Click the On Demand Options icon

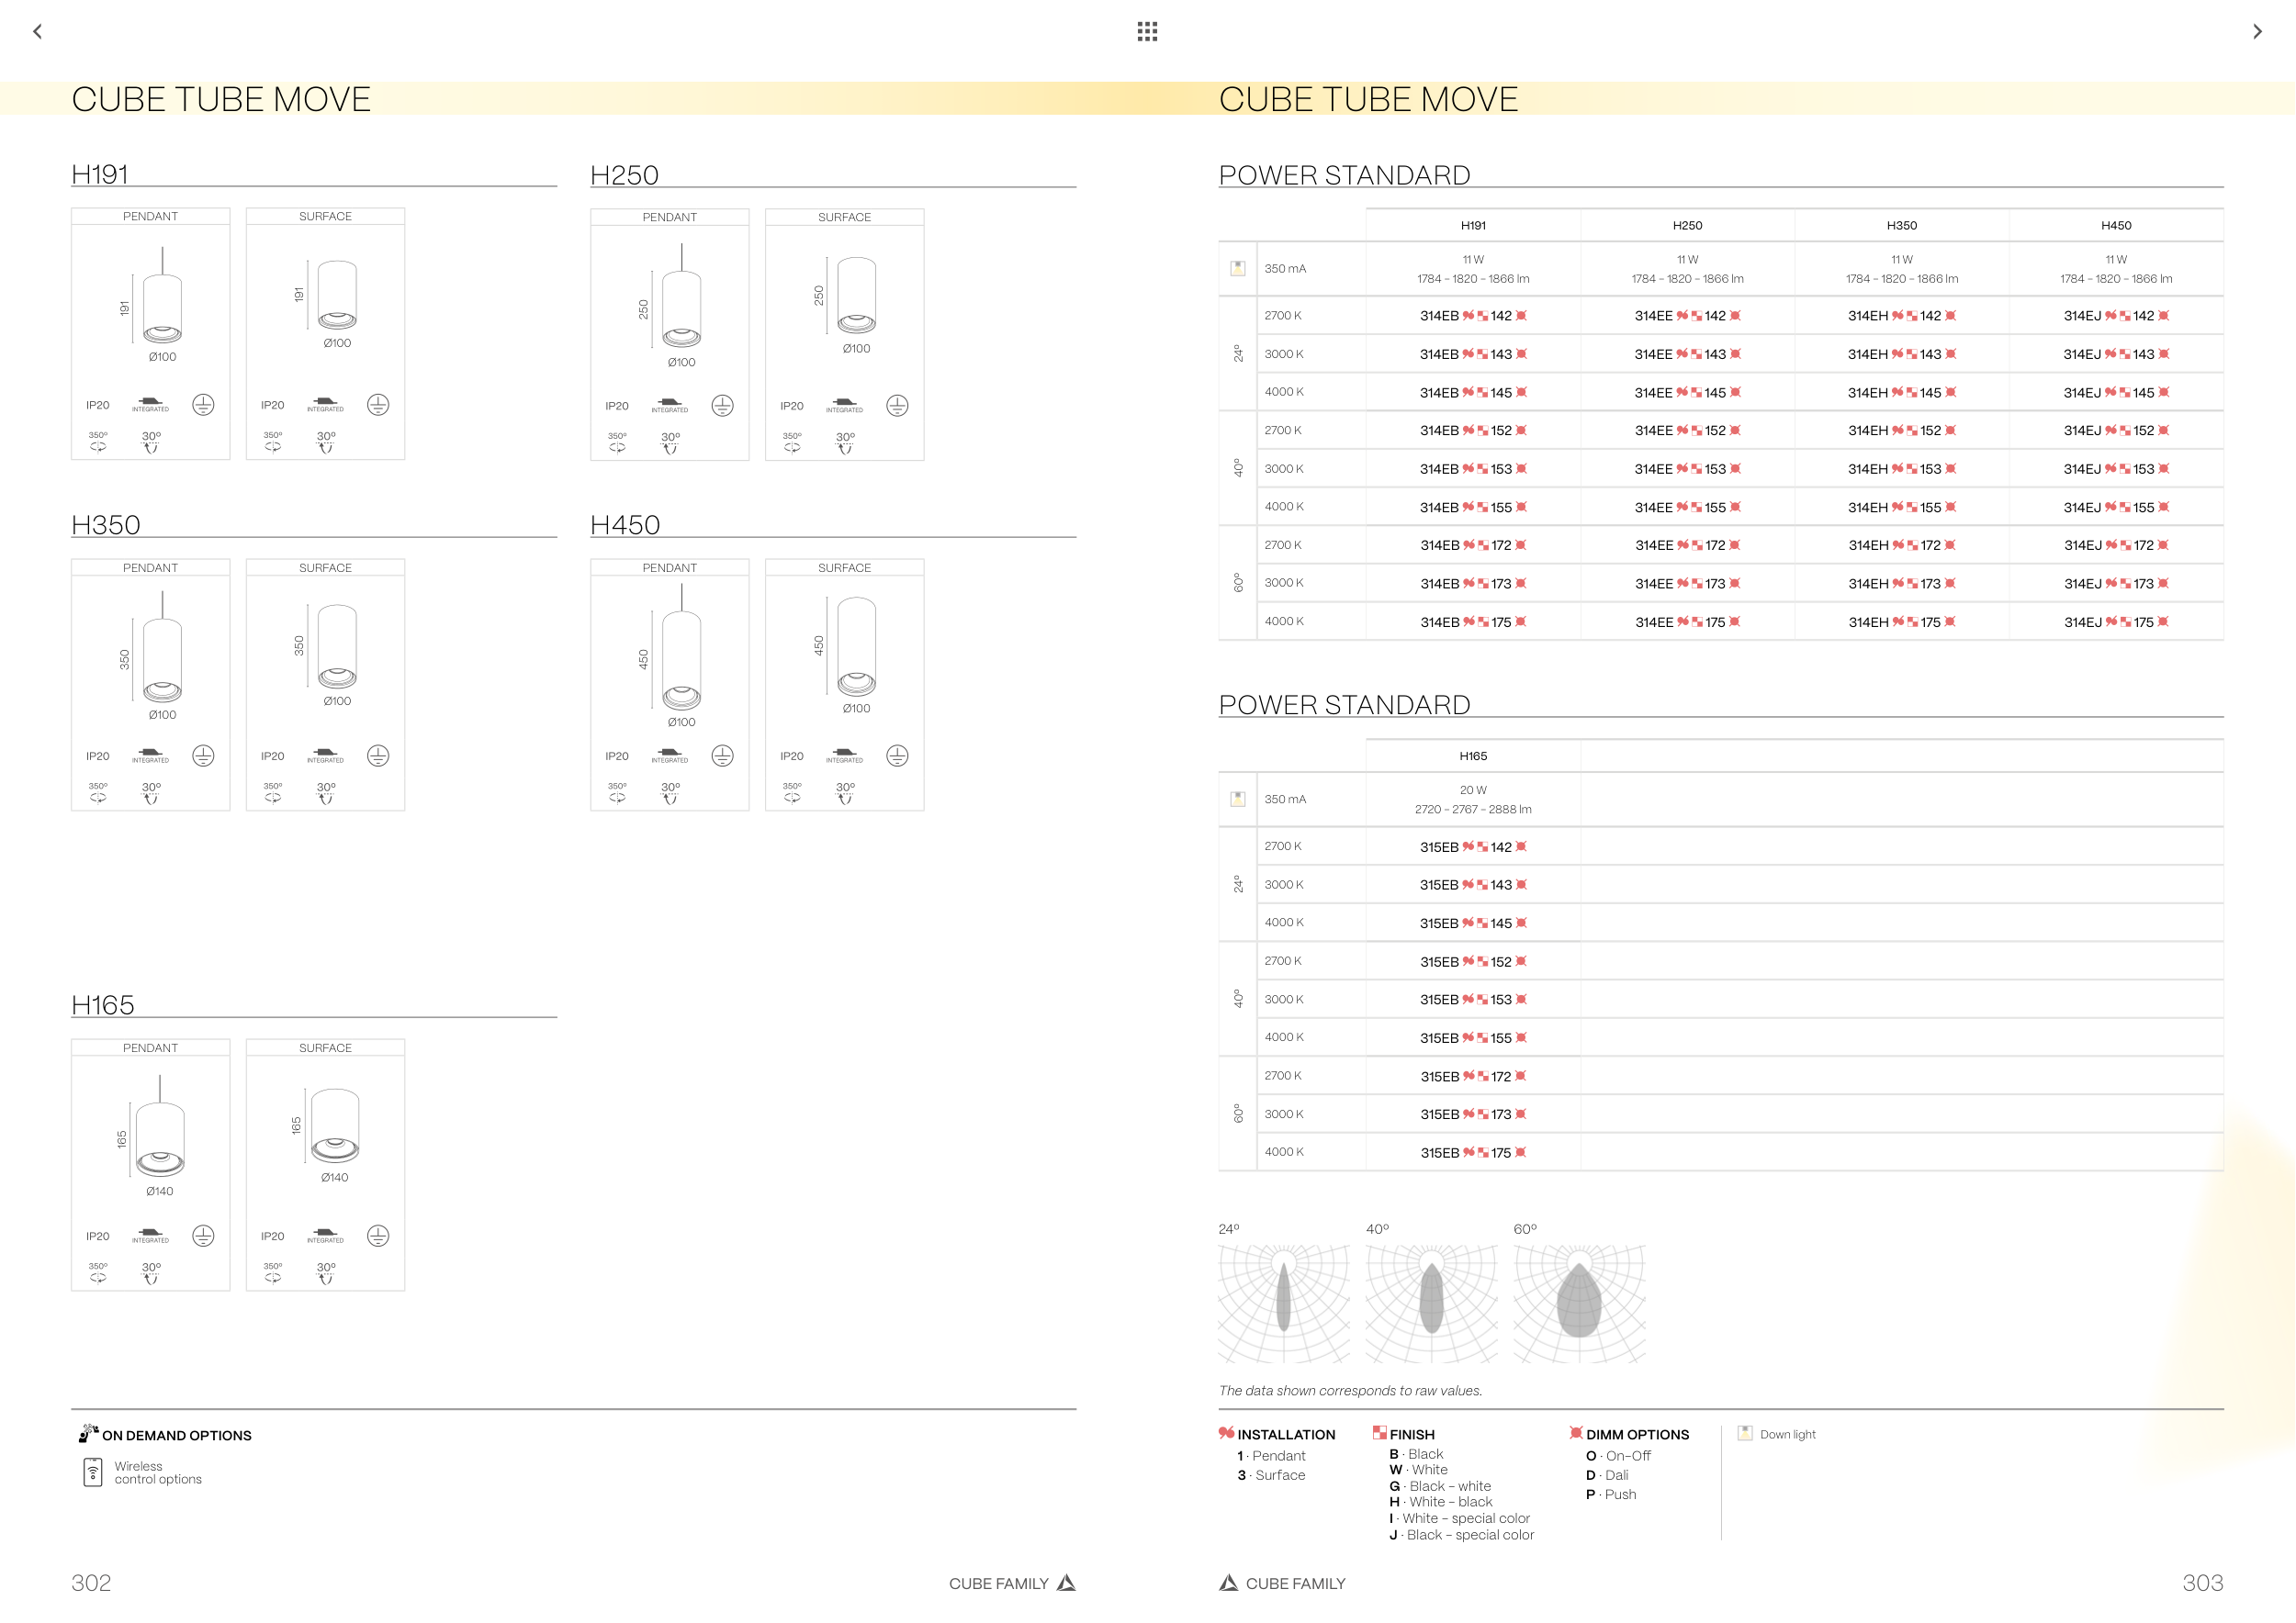point(88,1433)
